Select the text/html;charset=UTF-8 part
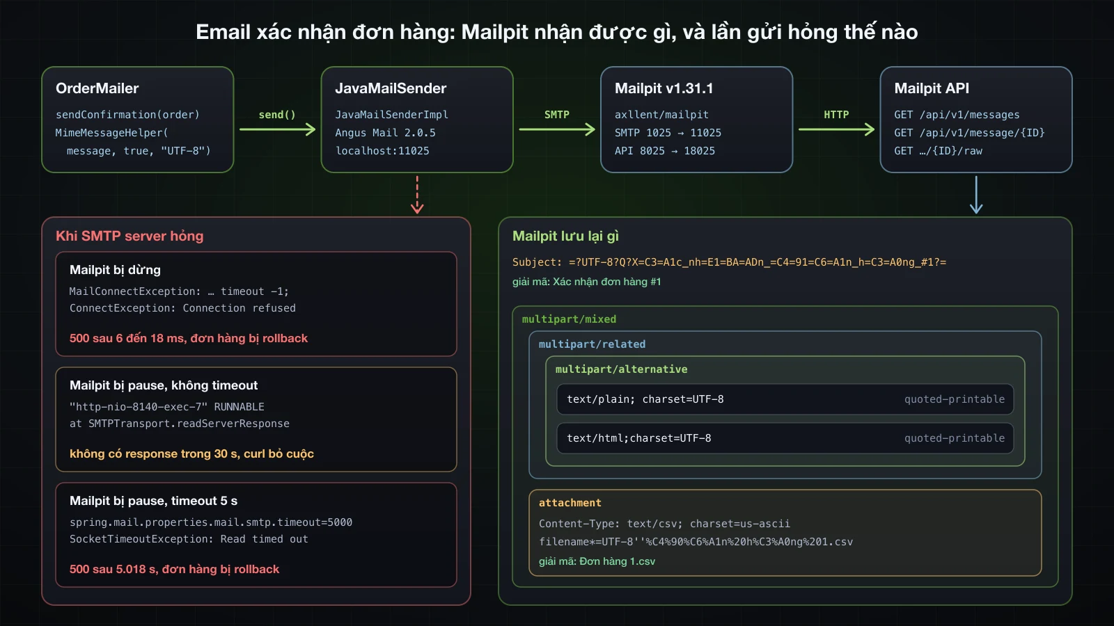Screen dimensions: 1114x626 pyautogui.click(x=639, y=438)
